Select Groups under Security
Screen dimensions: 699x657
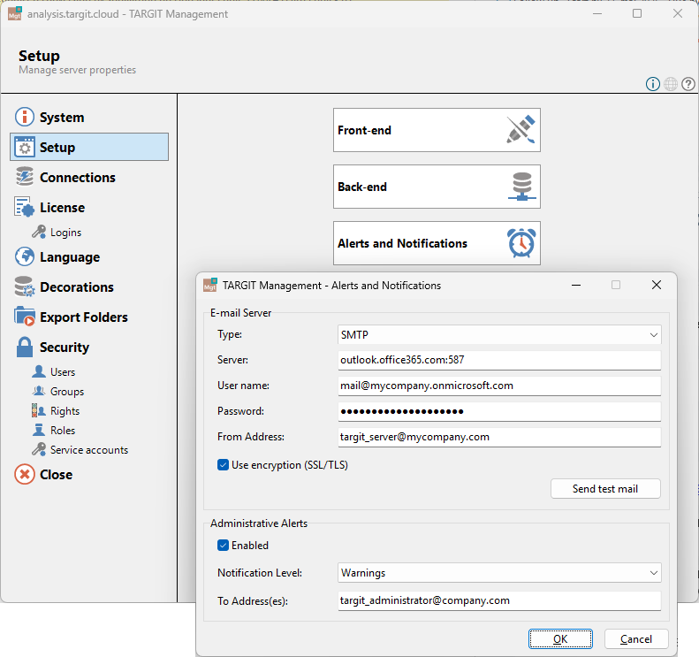coord(67,392)
